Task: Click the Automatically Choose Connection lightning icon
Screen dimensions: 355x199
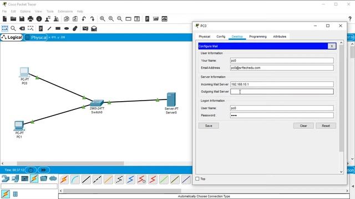Action: click(64, 180)
